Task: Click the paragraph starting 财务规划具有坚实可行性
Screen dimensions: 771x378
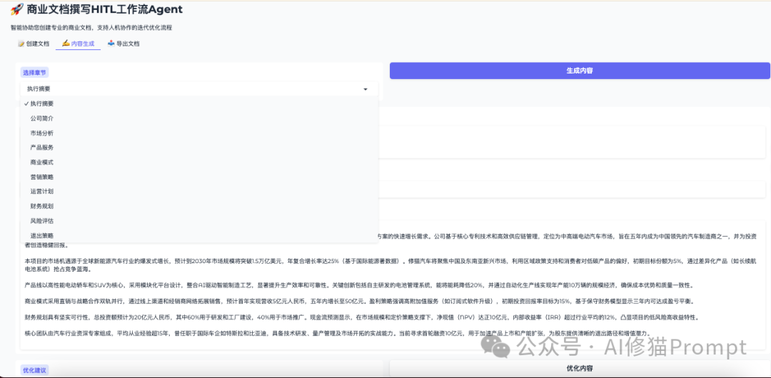Action: (361, 317)
